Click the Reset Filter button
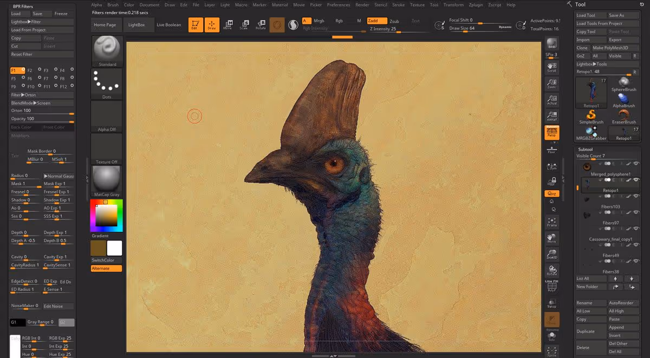Screen dimensions: 650x358 coord(42,54)
